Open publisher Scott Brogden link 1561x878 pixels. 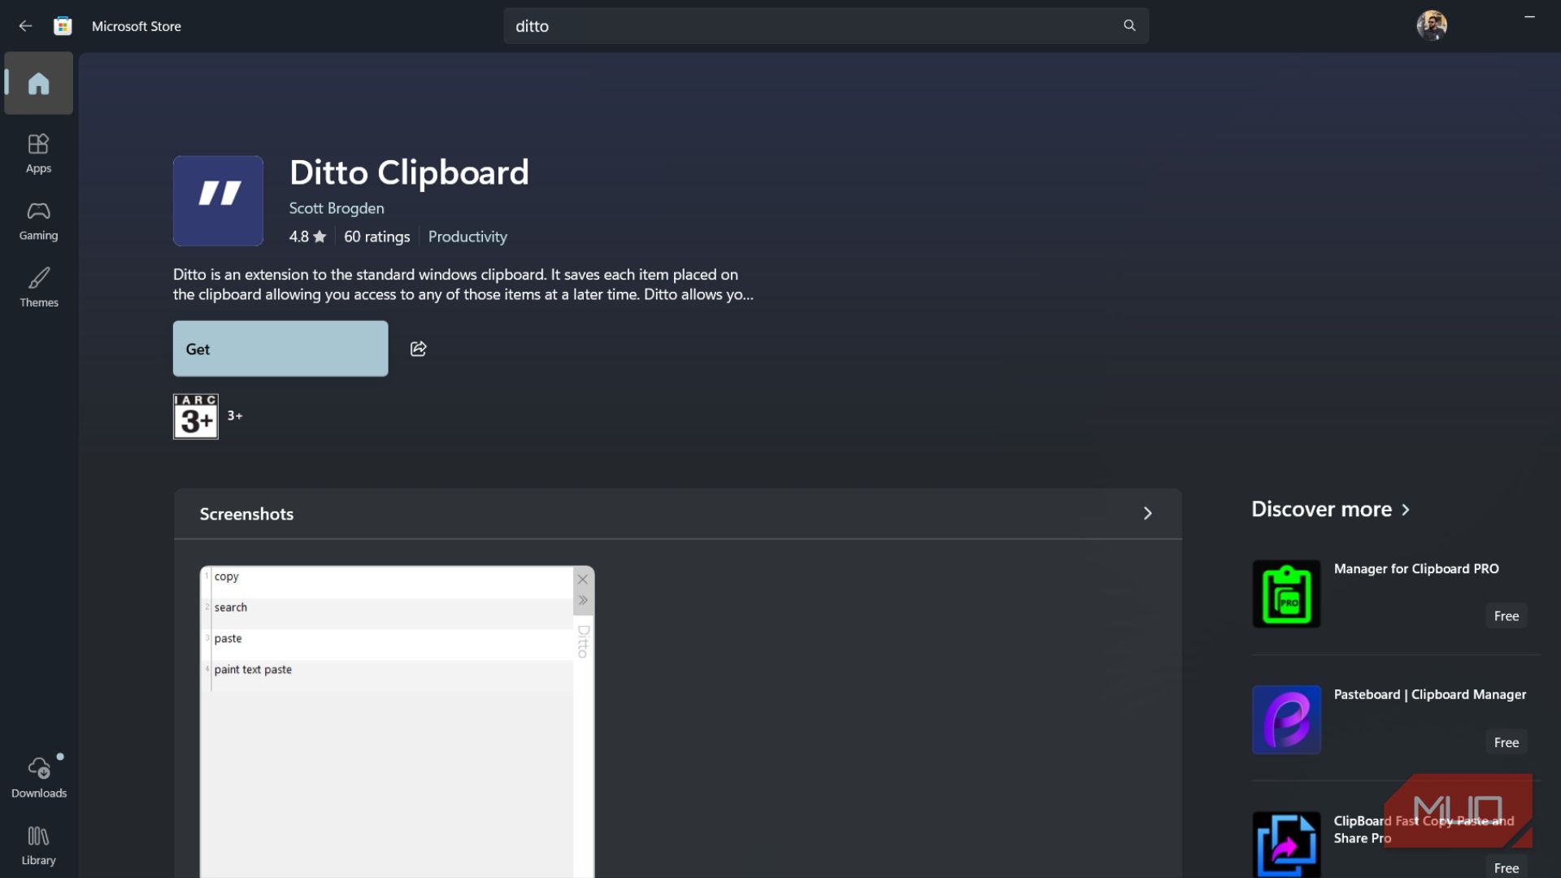tap(337, 208)
